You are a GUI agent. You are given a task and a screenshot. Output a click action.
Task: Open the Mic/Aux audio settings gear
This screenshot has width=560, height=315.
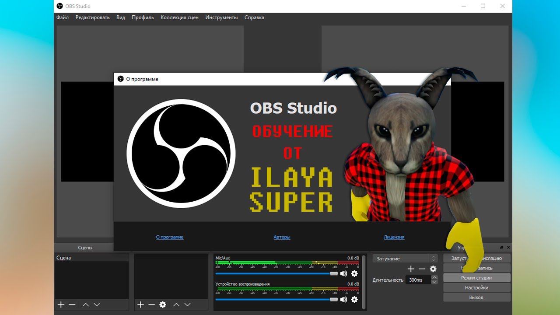[x=354, y=273]
